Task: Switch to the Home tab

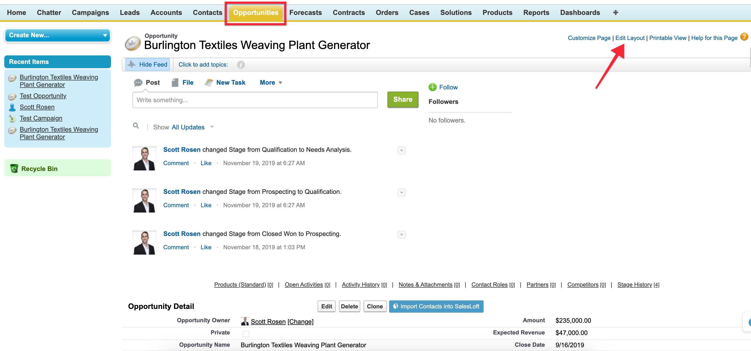Action: point(16,13)
